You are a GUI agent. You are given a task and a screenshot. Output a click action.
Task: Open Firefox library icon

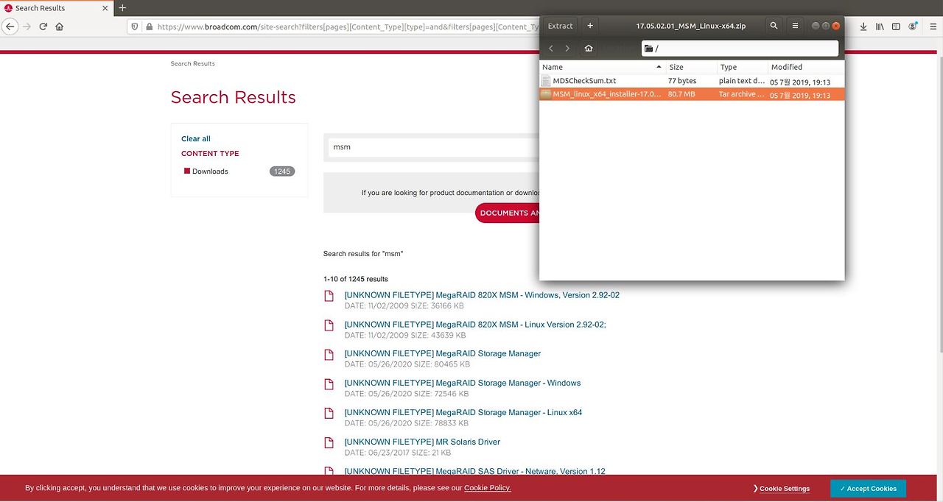pyautogui.click(x=880, y=26)
